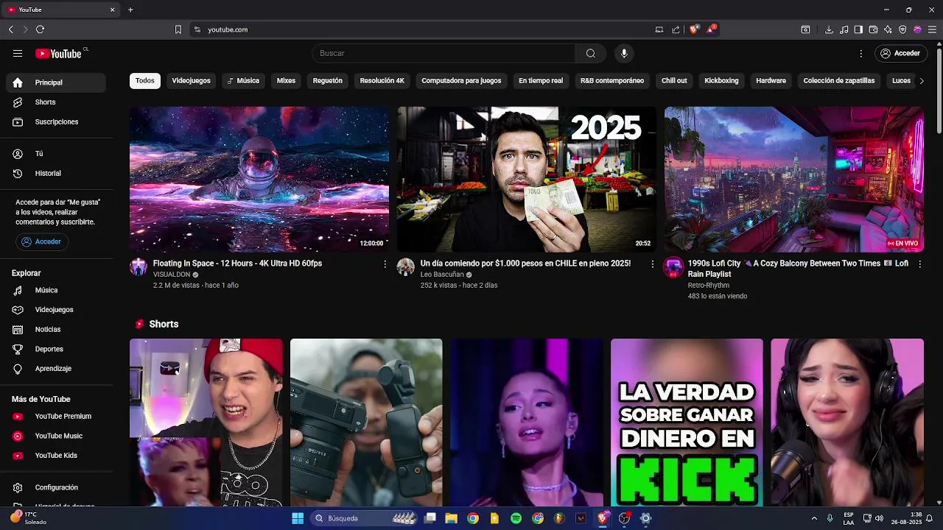
Task: Open options menu for Leo Bascuñan video
Action: (x=652, y=264)
